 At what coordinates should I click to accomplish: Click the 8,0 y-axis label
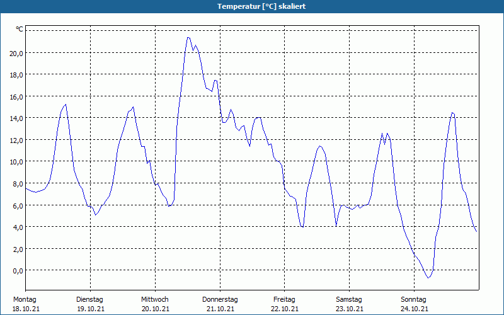[18, 184]
